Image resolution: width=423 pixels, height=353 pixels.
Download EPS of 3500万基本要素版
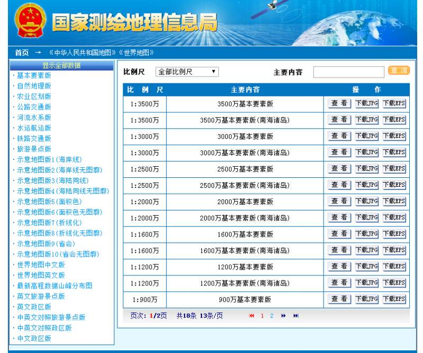(394, 103)
